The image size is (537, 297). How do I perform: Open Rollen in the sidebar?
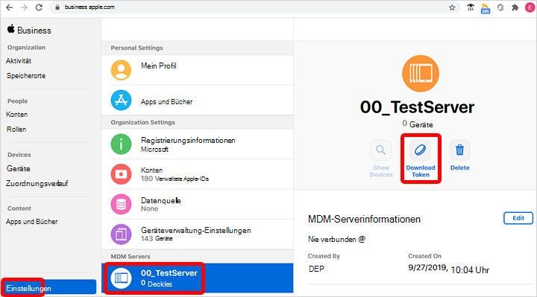(x=16, y=130)
